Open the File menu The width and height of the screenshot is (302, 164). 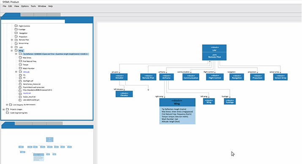pos(4,6)
